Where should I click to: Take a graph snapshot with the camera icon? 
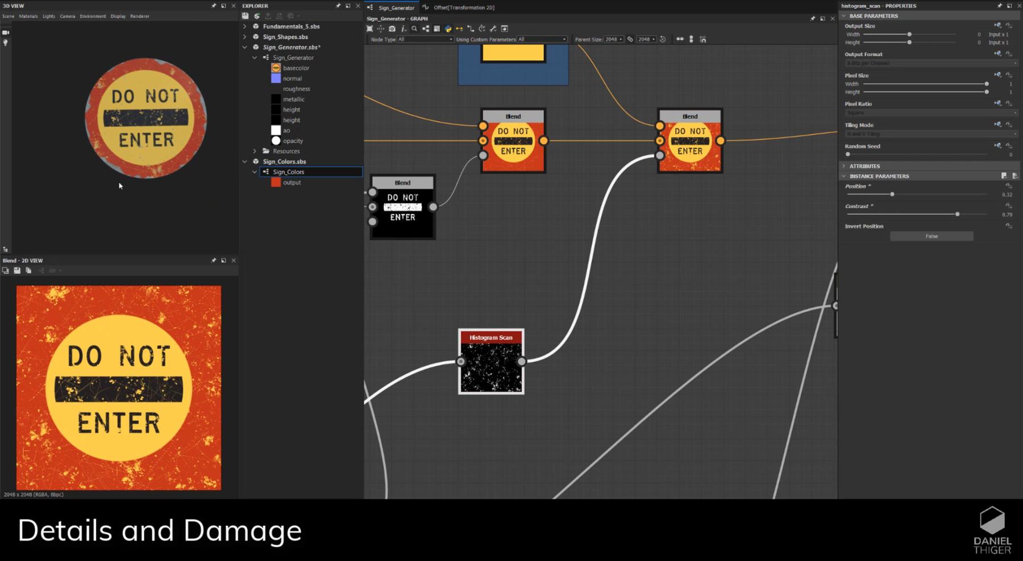click(x=392, y=28)
